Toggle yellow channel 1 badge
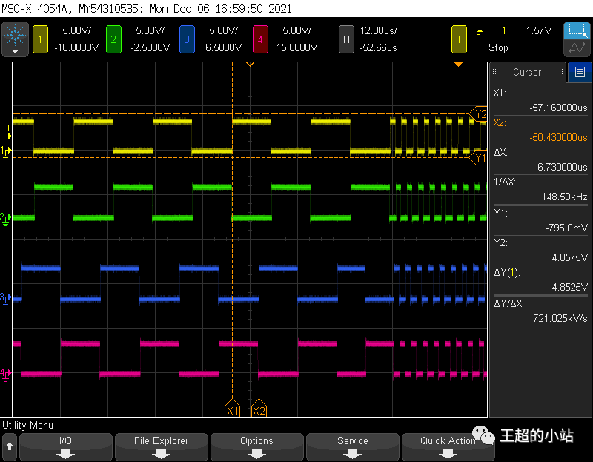The width and height of the screenshot is (593, 462). pyautogui.click(x=39, y=39)
